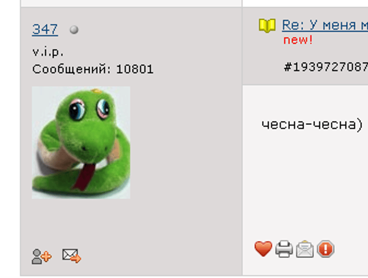This screenshot has height=278, width=368.
Task: Click the 'v.i.p.' user rank label
Action: pyautogui.click(x=48, y=52)
